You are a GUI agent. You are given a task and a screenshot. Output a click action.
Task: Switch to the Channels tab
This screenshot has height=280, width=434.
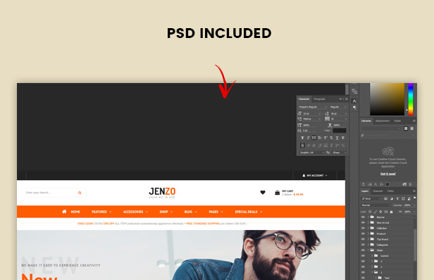(x=378, y=191)
